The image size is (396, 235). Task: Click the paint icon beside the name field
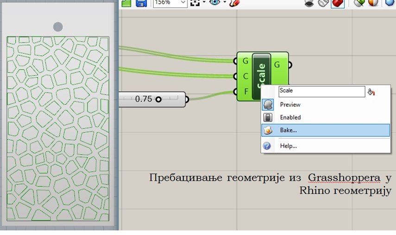coord(371,92)
